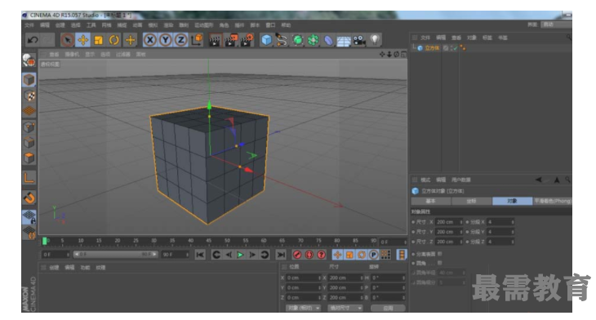596x320 pixels.
Task: Click the yellow plus recent-tool icon
Action: (x=130, y=40)
